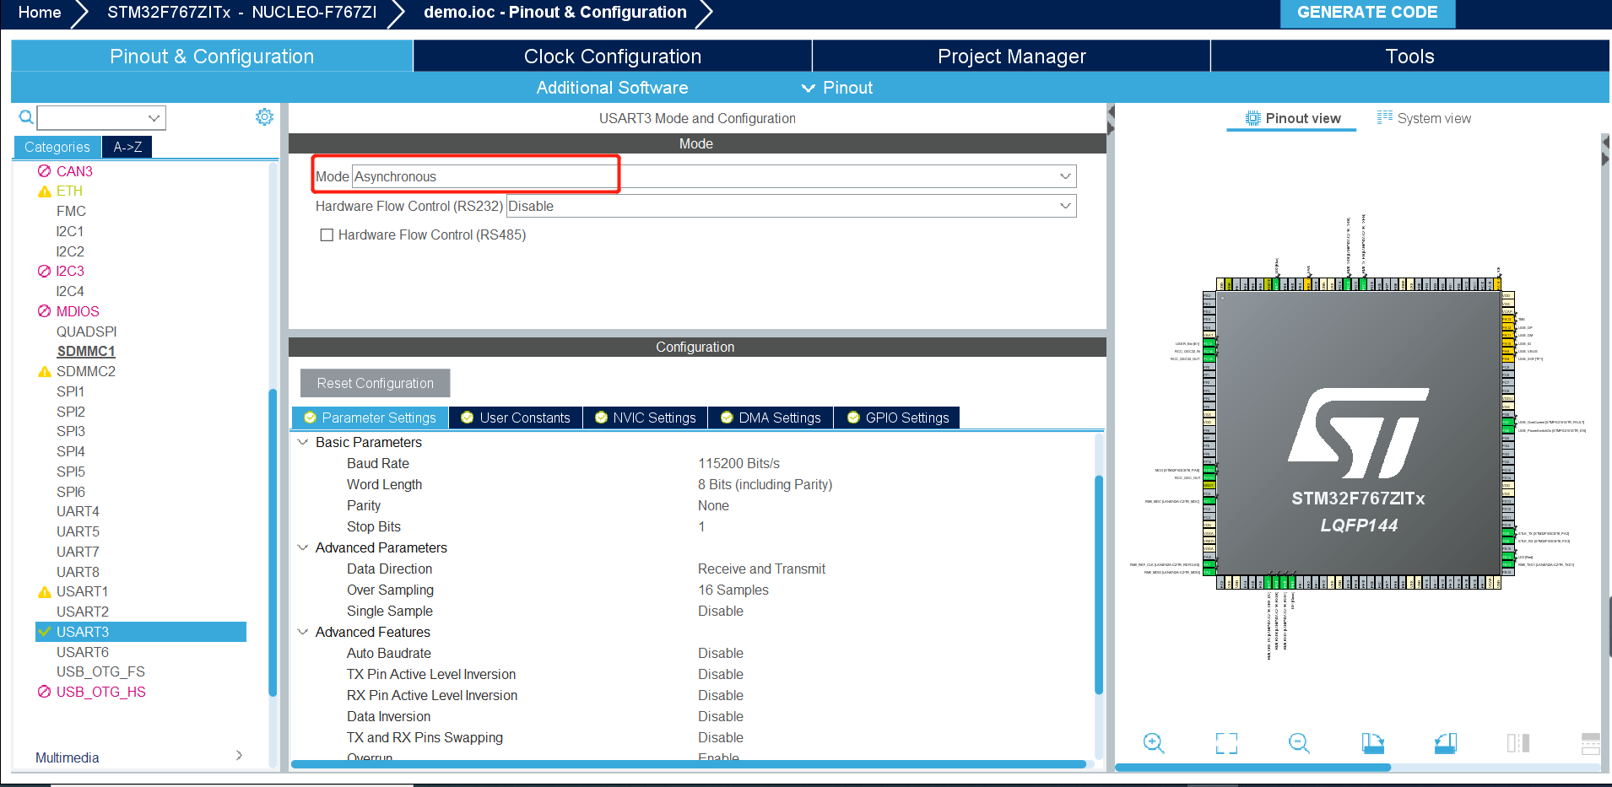
Task: Click GENERATE CODE button
Action: pos(1367,13)
